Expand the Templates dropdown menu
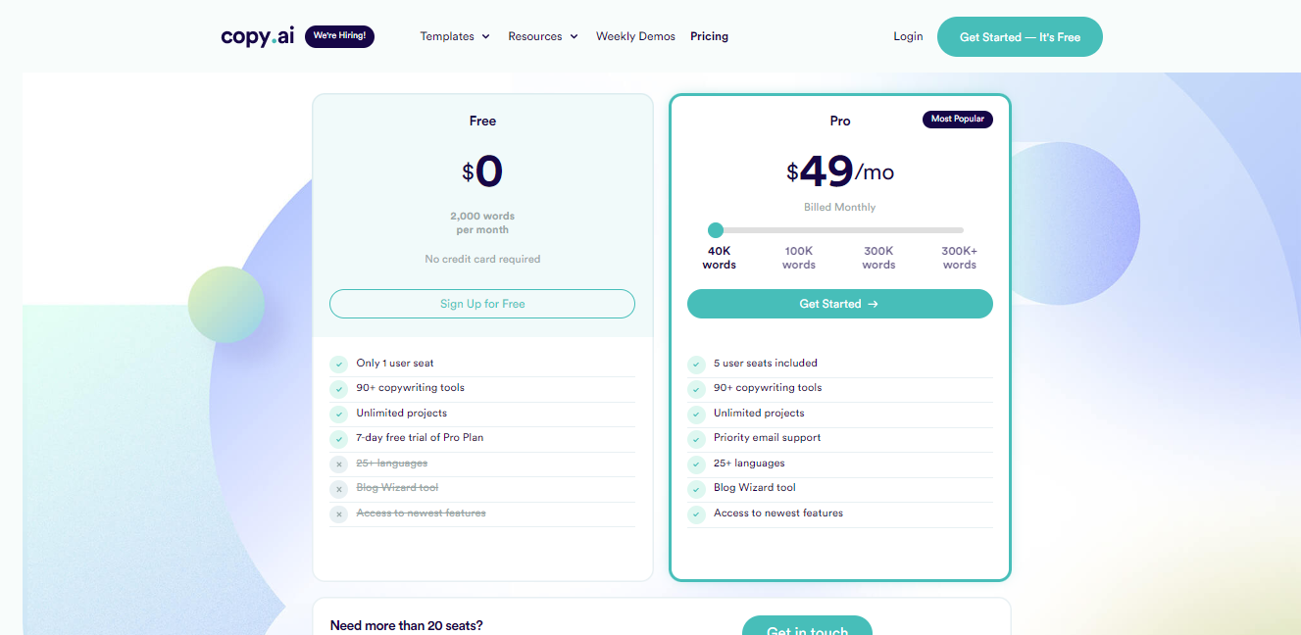The width and height of the screenshot is (1301, 635). (x=455, y=36)
